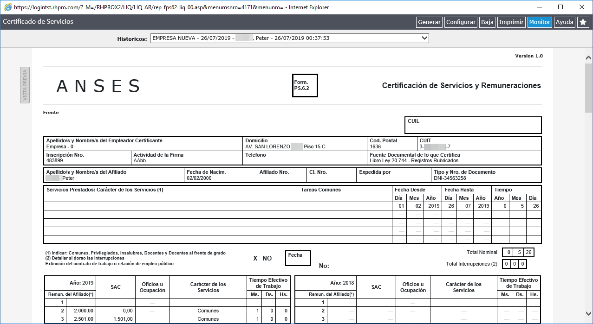This screenshot has width=593, height=324.
Task: Click postal code value 1636
Action: coord(375,146)
